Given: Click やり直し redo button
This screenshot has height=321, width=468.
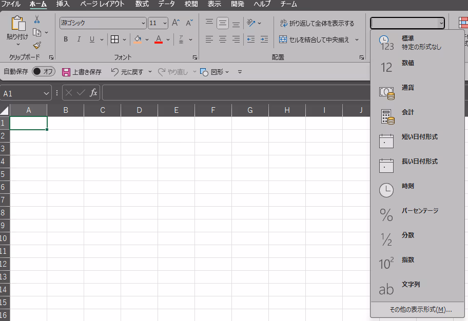Looking at the screenshot, I should (x=173, y=72).
